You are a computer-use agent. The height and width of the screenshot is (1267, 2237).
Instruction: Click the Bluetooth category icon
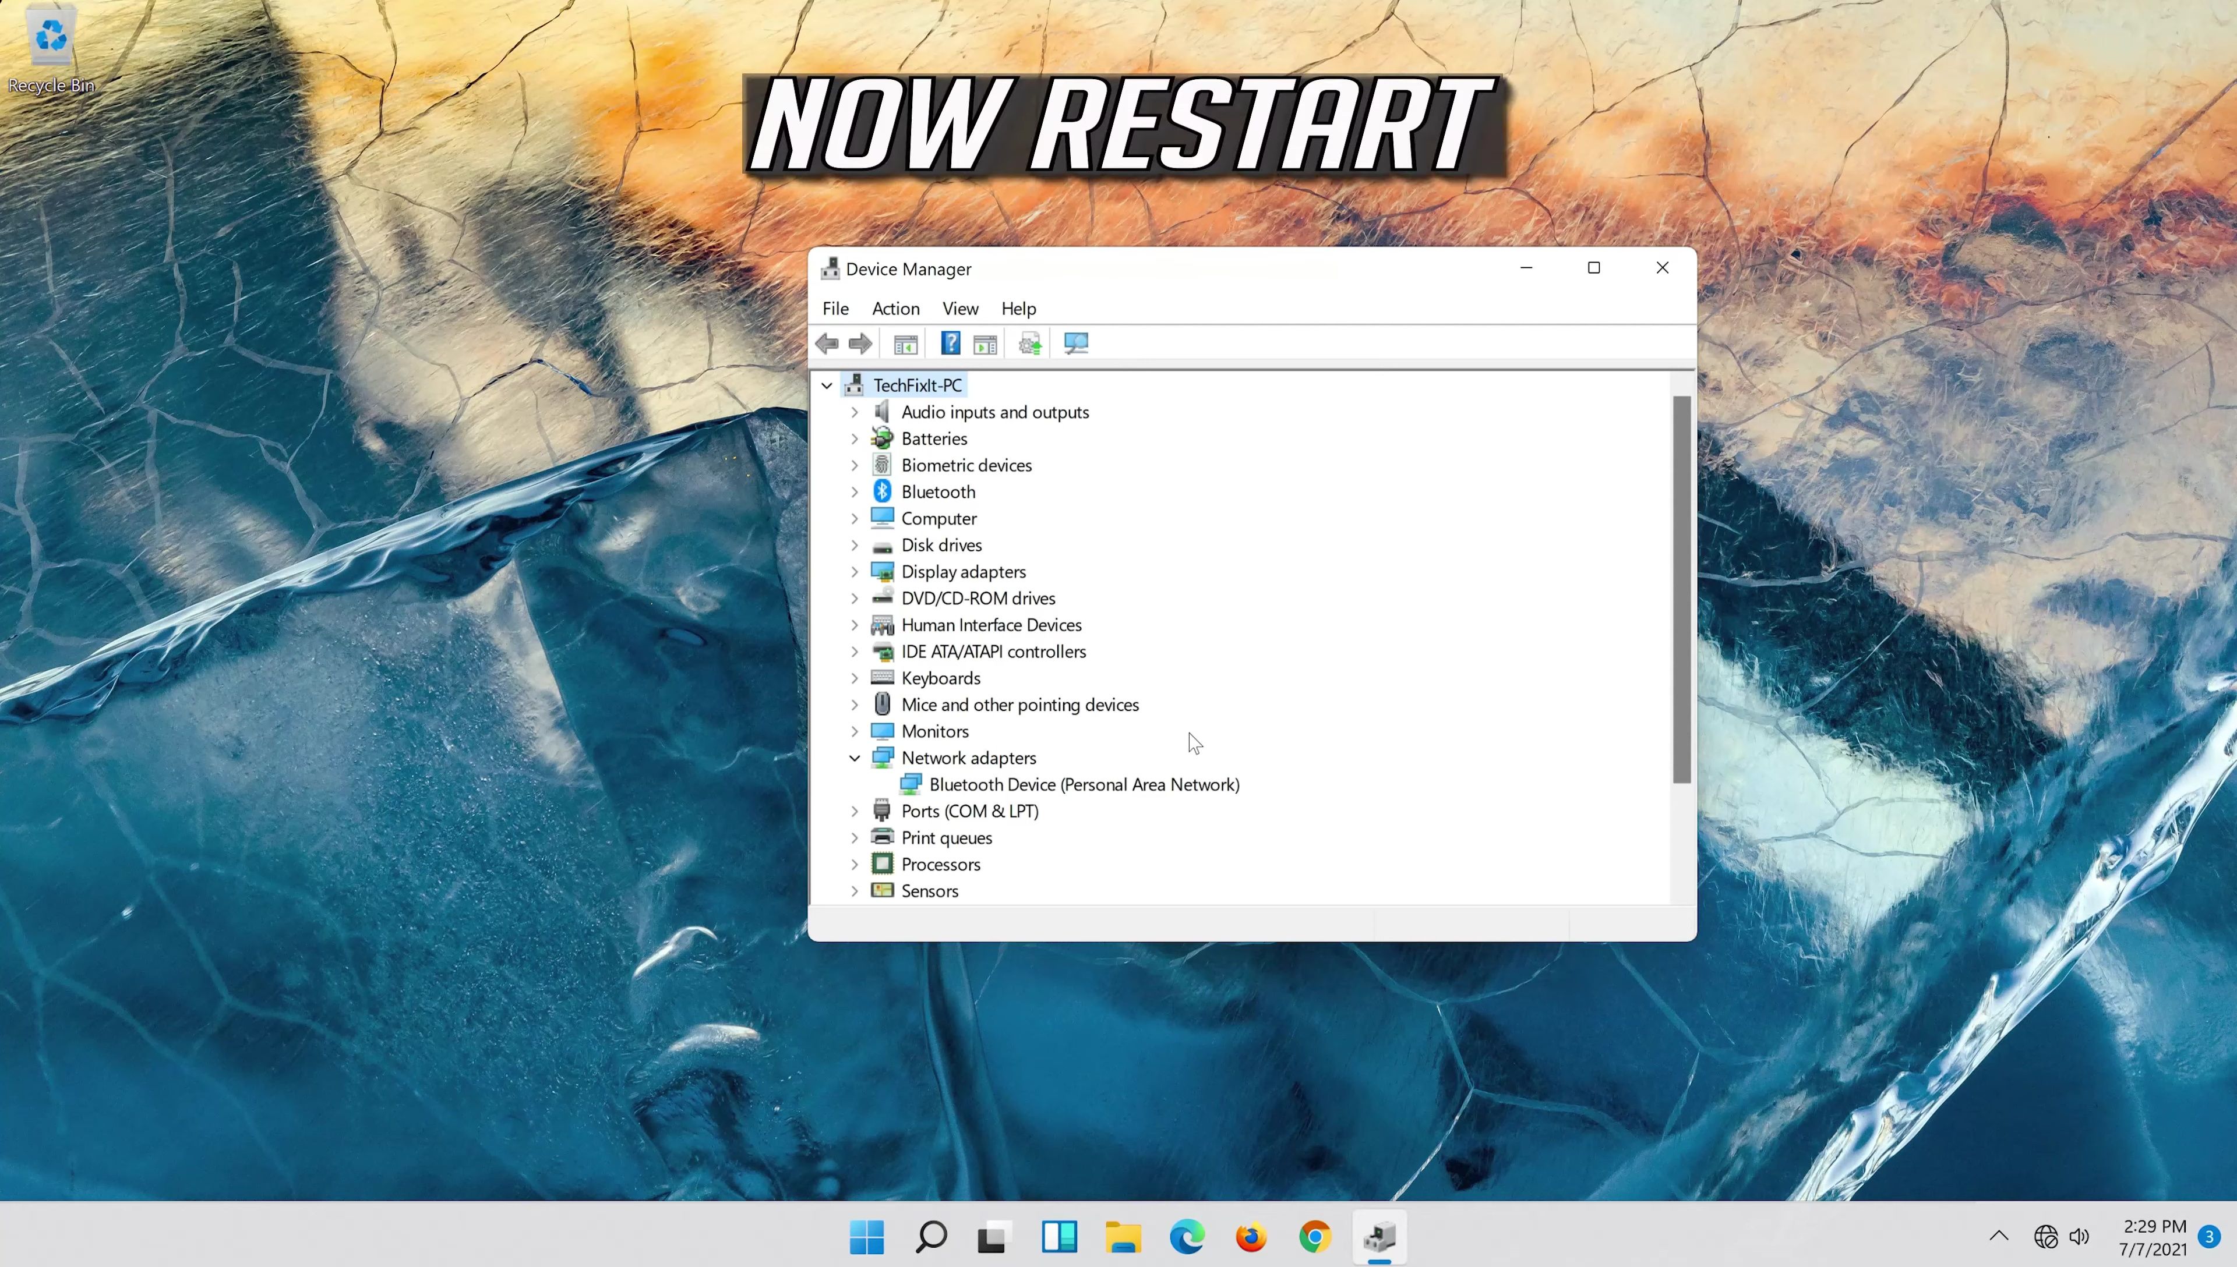[x=882, y=491]
